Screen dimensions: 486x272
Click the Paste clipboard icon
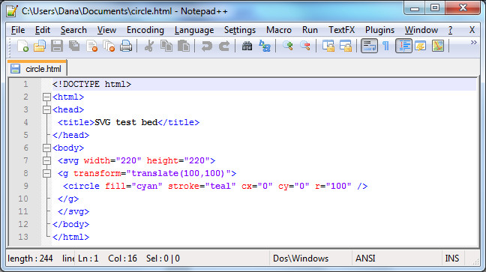click(184, 46)
